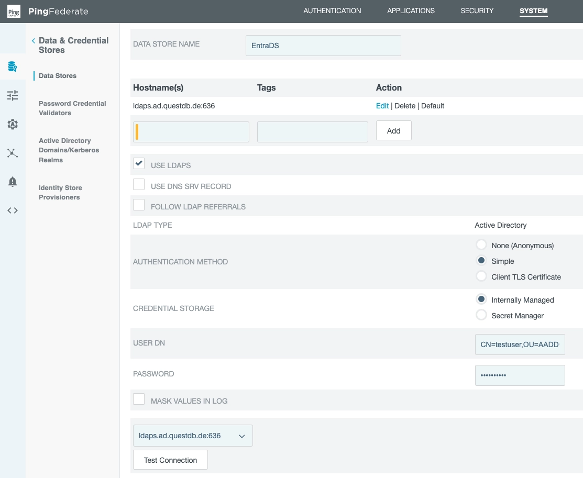Screen dimensions: 583x478
Task: Select the code brackets icon in the sidebar
Action: pos(13,210)
